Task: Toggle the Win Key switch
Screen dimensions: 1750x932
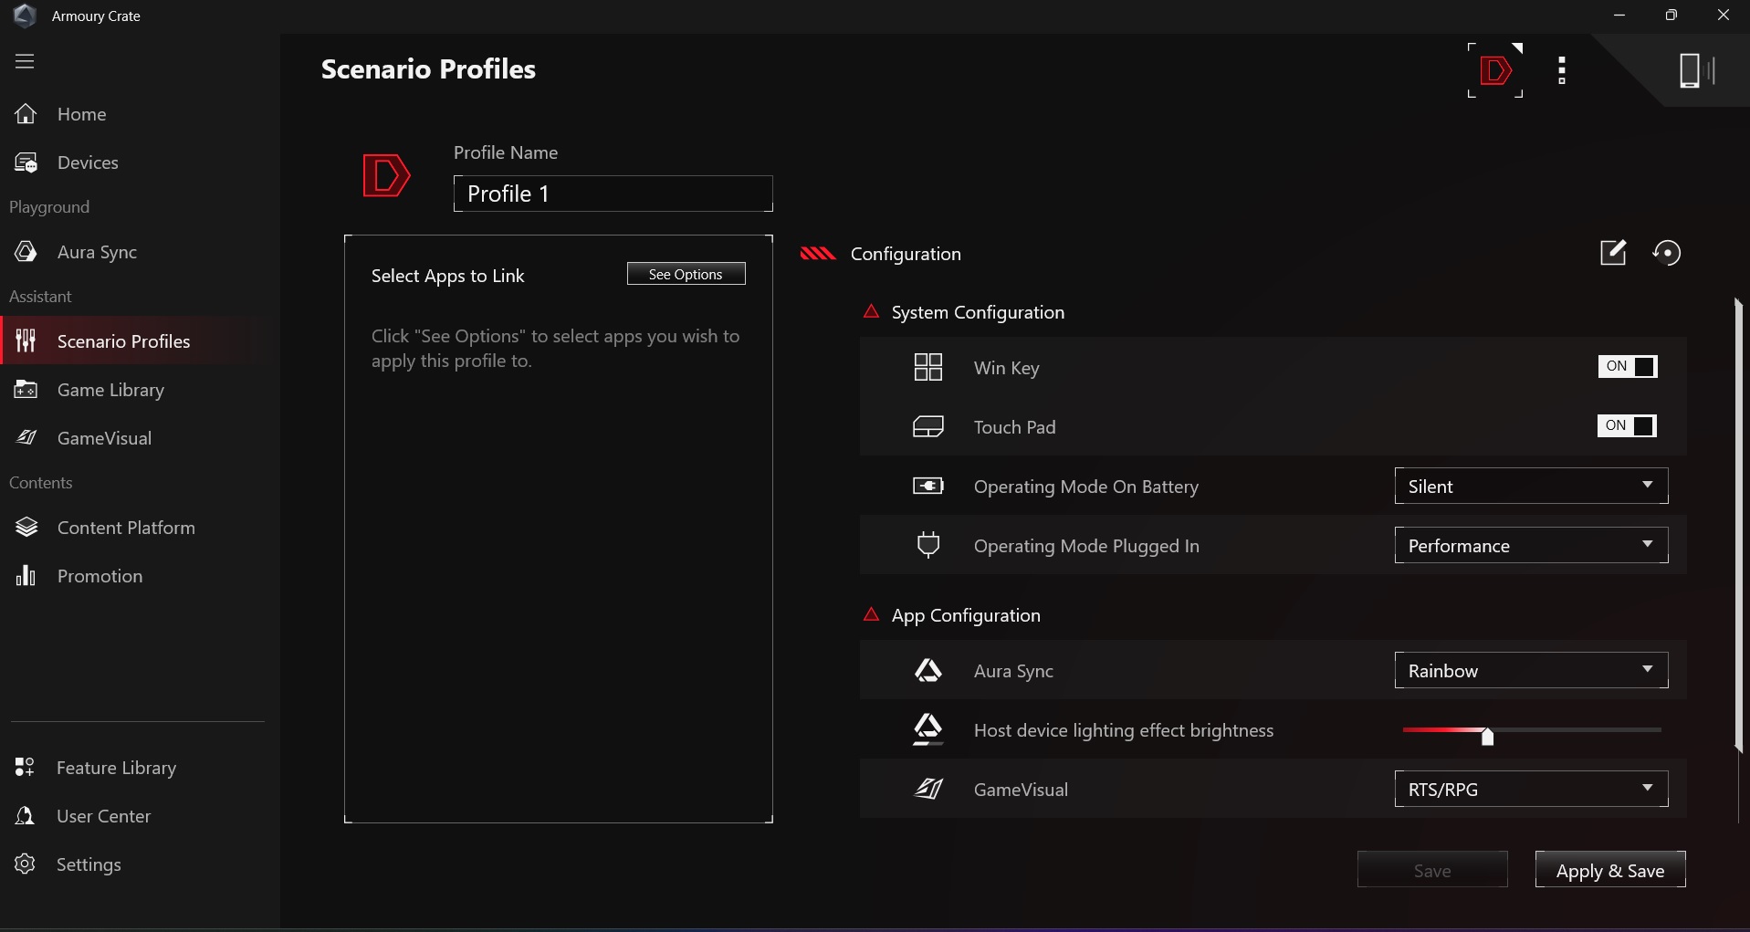Action: tap(1627, 367)
